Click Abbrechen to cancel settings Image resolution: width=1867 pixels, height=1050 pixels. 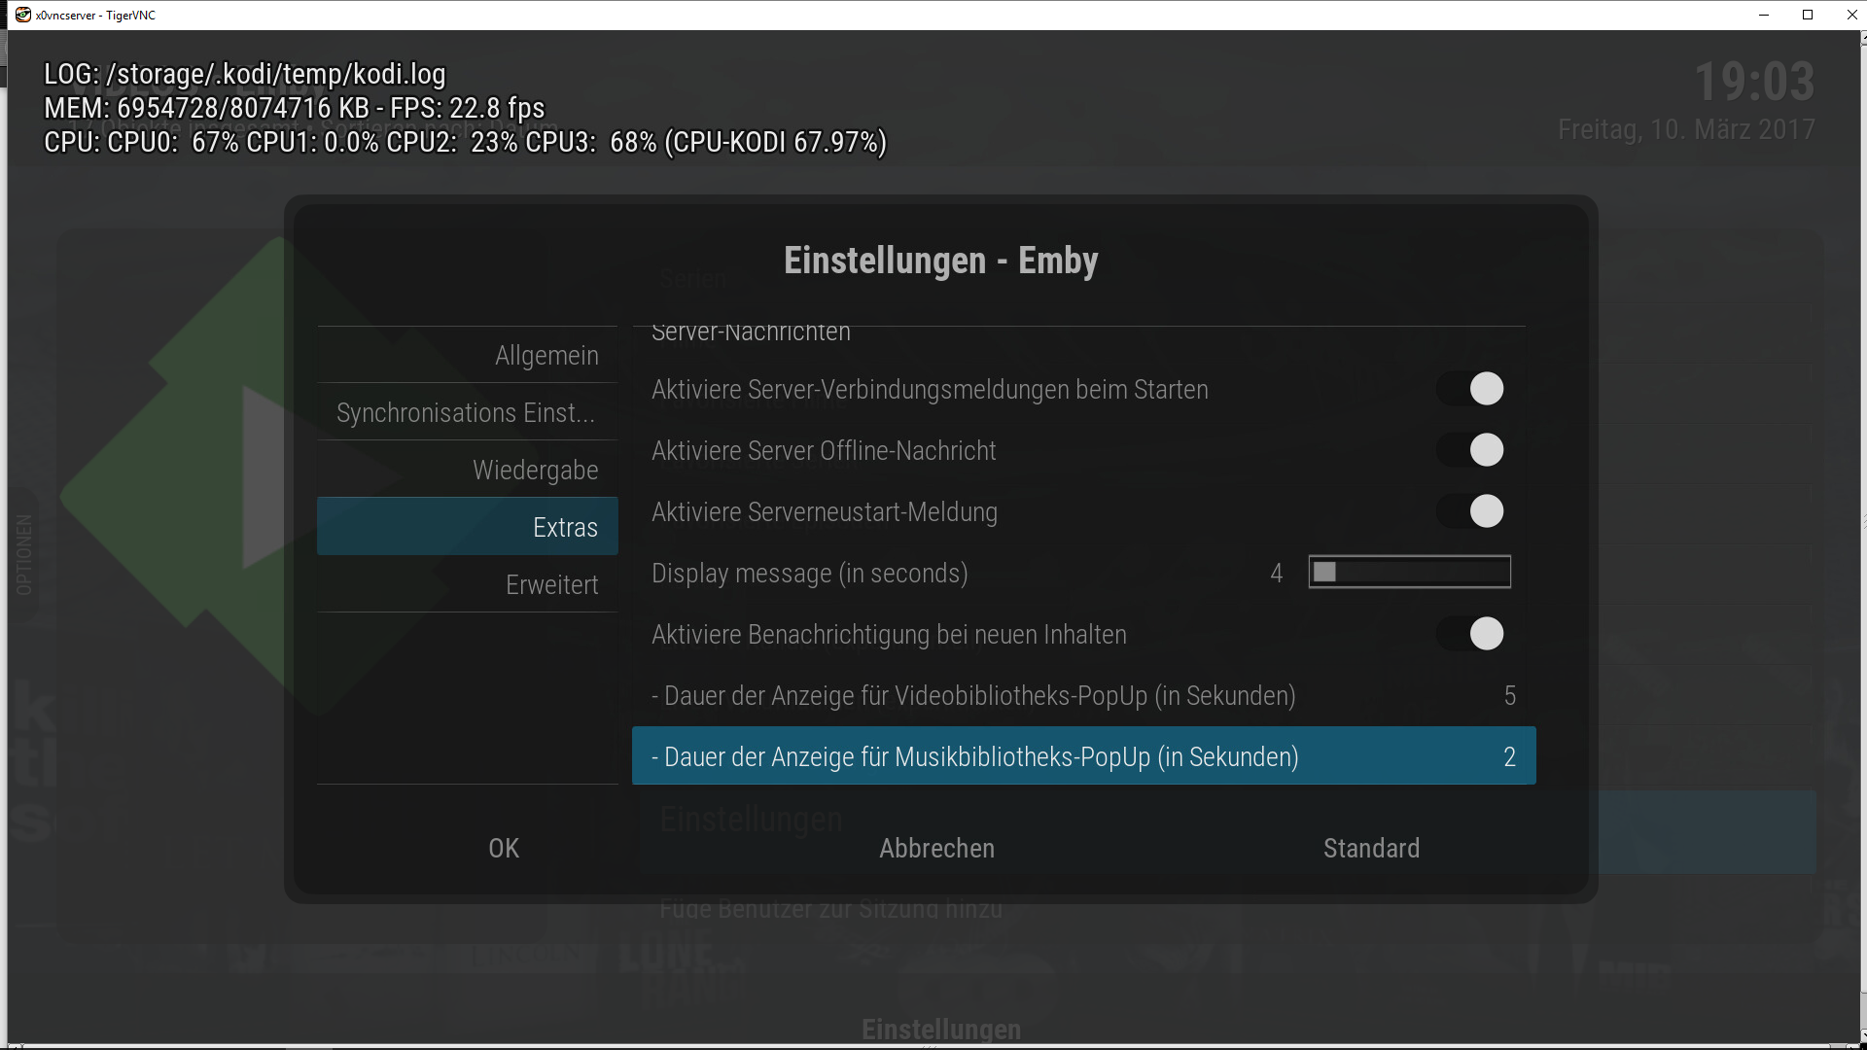tap(936, 848)
